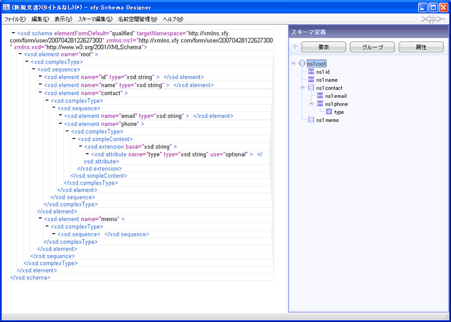Click the ns1:name element icon
Screen dimensions: 451x322
coord(311,80)
